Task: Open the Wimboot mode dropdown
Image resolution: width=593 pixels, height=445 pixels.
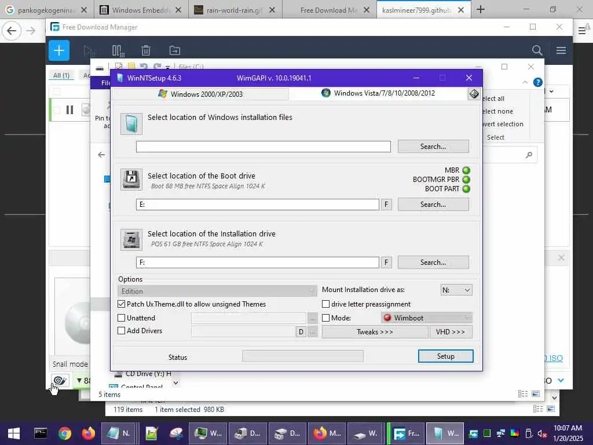Action: 427,318
